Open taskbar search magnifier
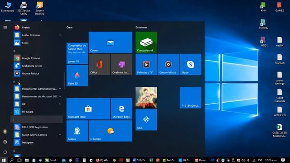This screenshot has width=290, height=163. pos(11,160)
